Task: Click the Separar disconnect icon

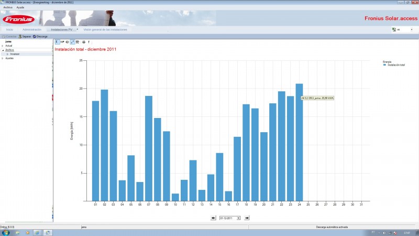Action: point(20,36)
